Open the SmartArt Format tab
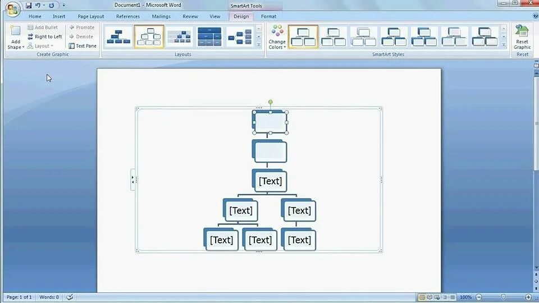The height and width of the screenshot is (303, 539). [268, 16]
